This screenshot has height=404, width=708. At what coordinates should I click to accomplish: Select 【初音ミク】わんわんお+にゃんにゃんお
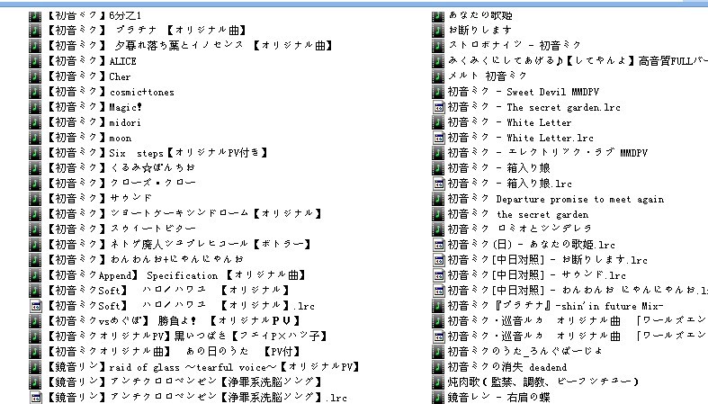point(146,259)
